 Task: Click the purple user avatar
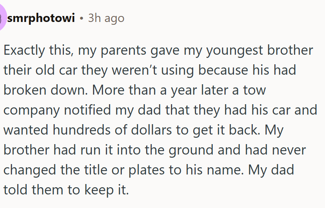pos(3,18)
